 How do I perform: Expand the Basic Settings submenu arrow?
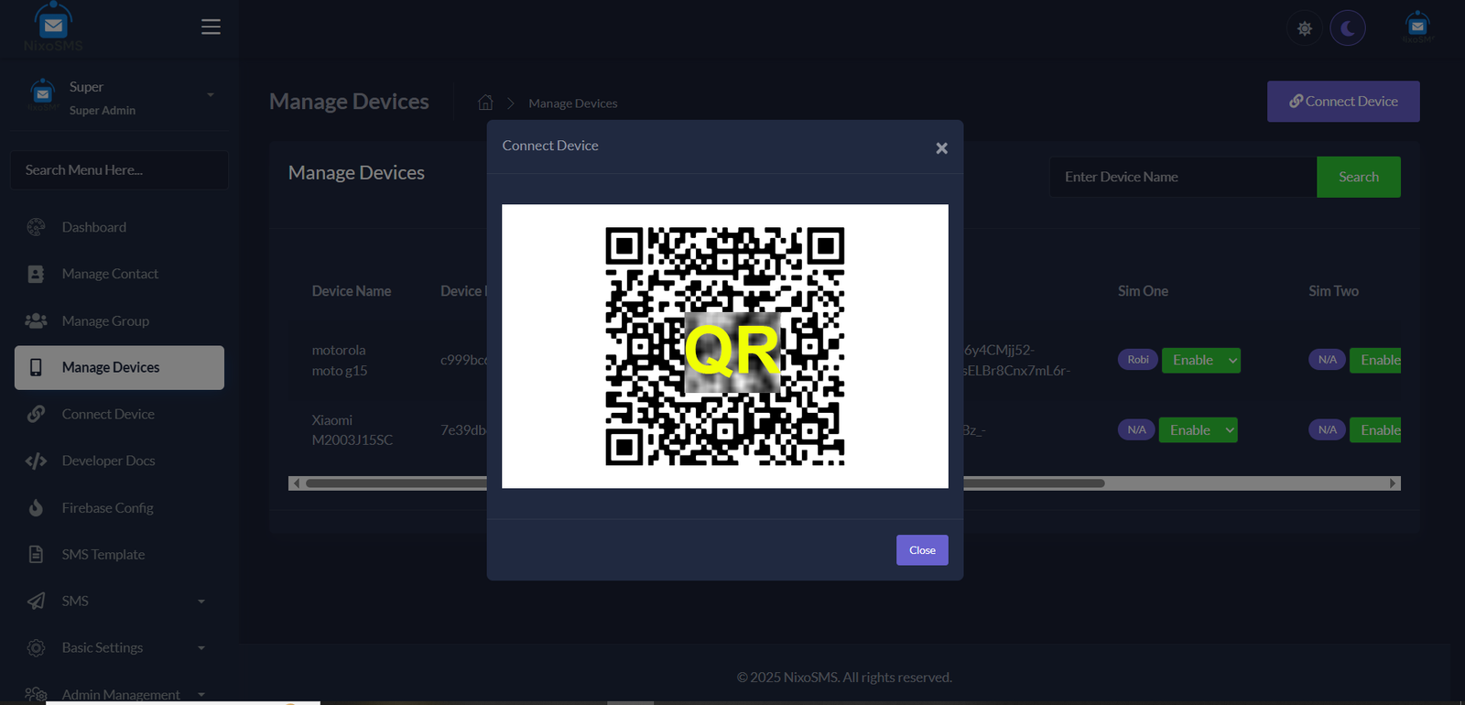(x=201, y=648)
